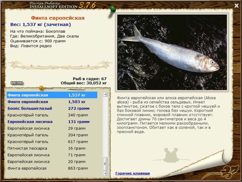Select Боопс большеглазый 272 грамм row
242x182 pixels.
(x=52, y=108)
